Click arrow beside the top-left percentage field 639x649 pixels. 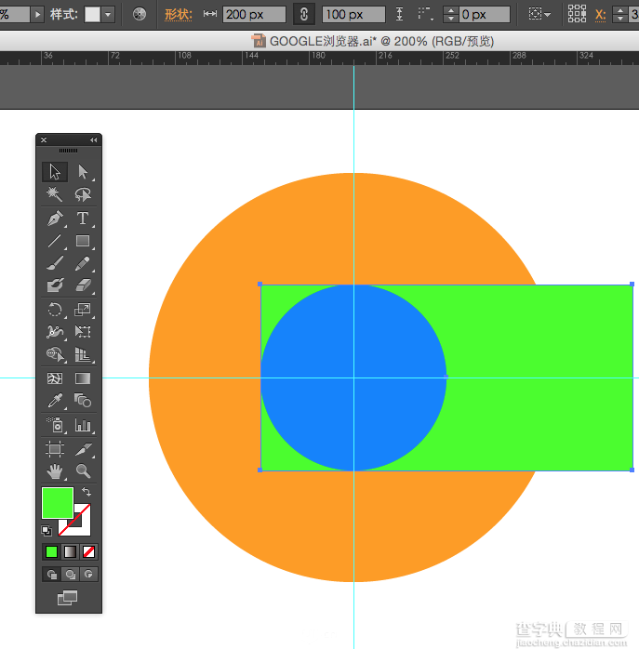pyautogui.click(x=38, y=15)
